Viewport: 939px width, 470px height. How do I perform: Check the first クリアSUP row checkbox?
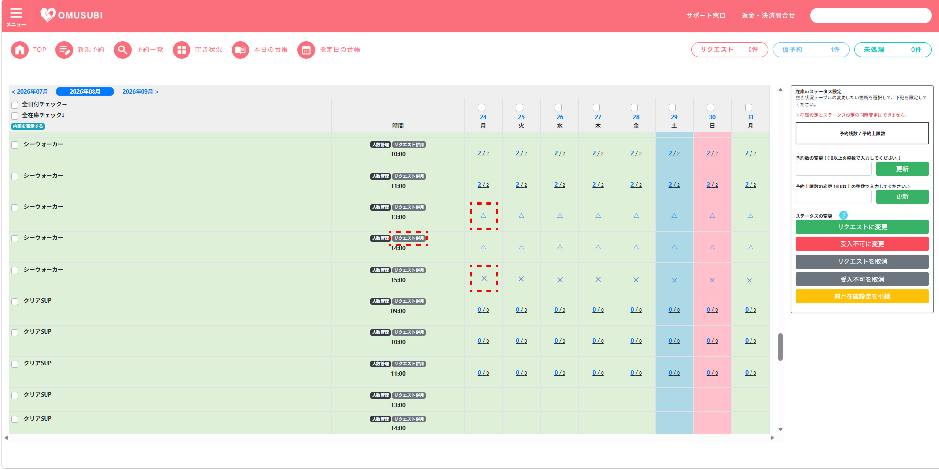pos(15,302)
